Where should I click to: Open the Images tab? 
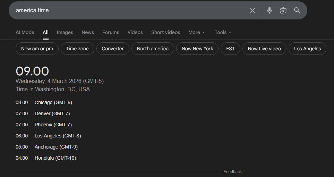[65, 32]
